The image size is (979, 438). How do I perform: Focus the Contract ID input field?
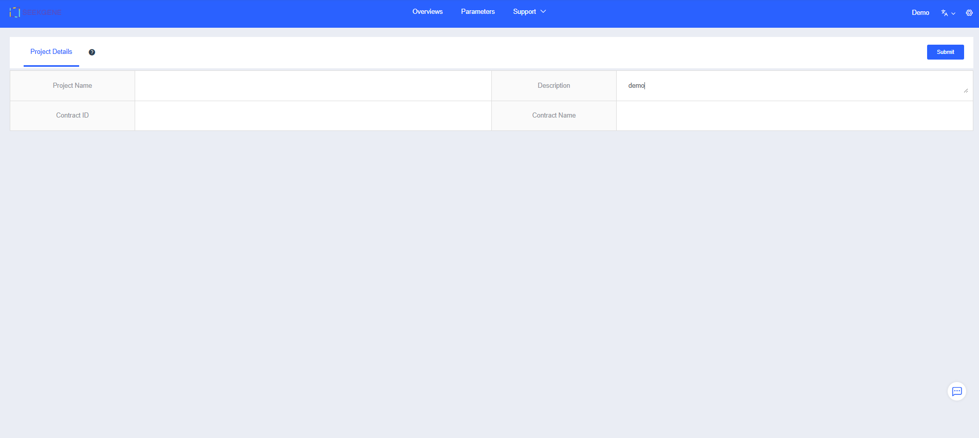[312, 116]
